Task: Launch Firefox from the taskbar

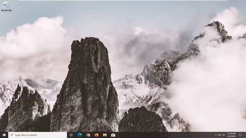Action: [x=96, y=135]
